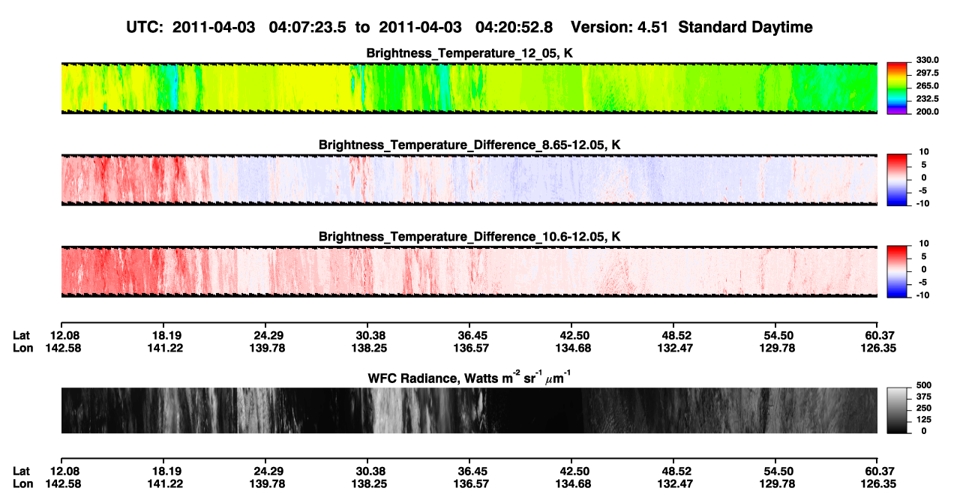Click the title 'Brightness_Temperature_12_05, K'
975x500 pixels.
pos(469,53)
